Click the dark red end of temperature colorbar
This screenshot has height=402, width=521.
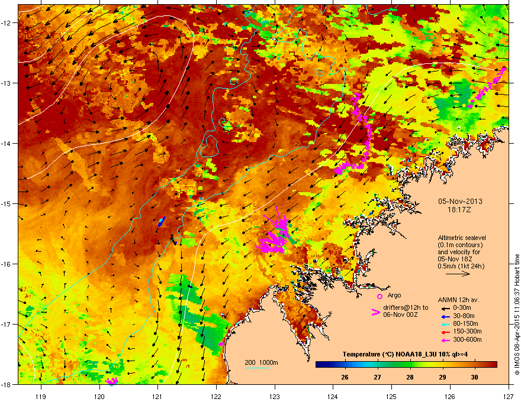(493, 365)
